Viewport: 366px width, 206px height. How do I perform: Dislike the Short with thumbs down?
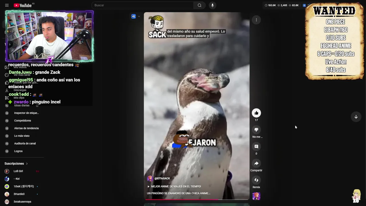coord(256,130)
